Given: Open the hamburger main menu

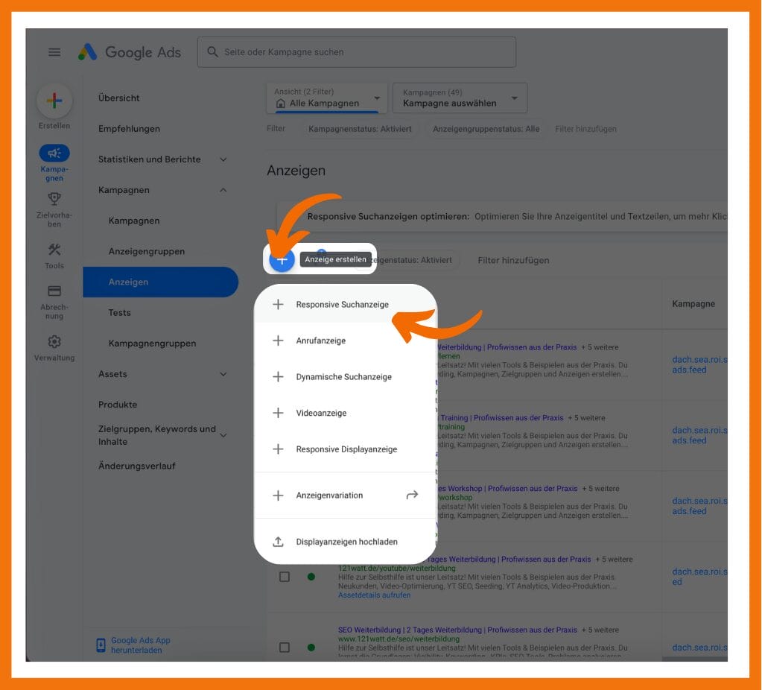Looking at the screenshot, I should coord(54,52).
